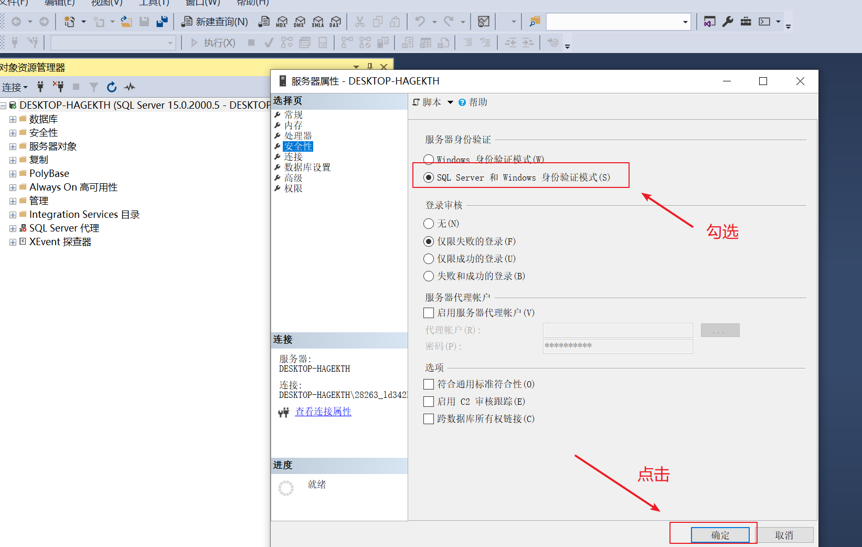This screenshot has width=862, height=547.
Task: Select the XMLA query icon
Action: pyautogui.click(x=317, y=22)
